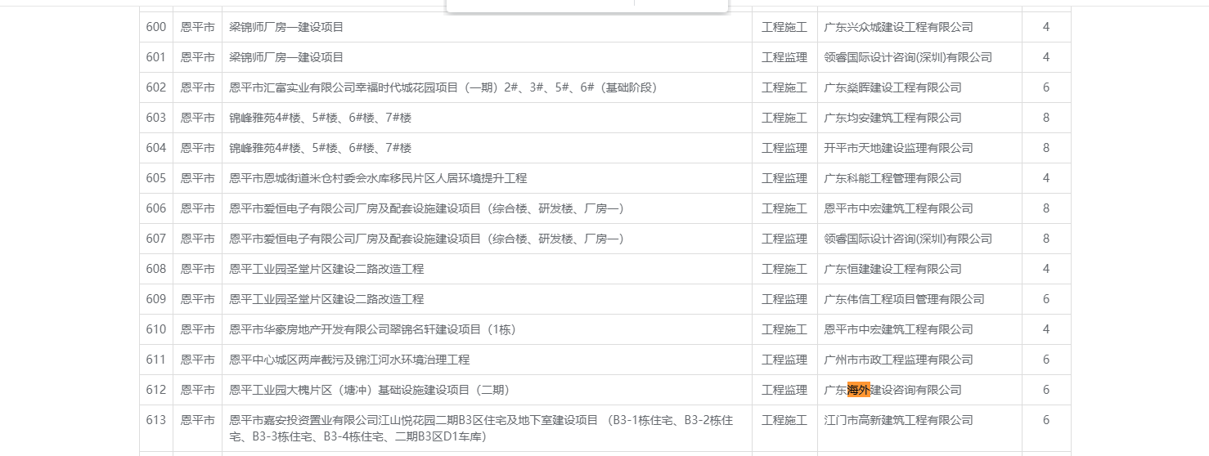Click the 恩平工业园大槐片区 project name in row 612
This screenshot has height=456, width=1209.
point(370,390)
